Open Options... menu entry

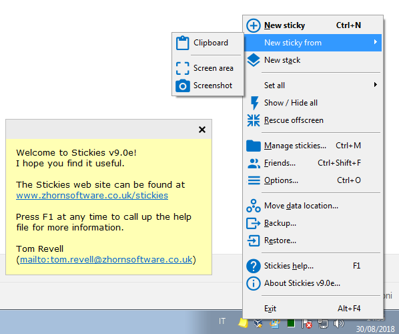pos(313,180)
